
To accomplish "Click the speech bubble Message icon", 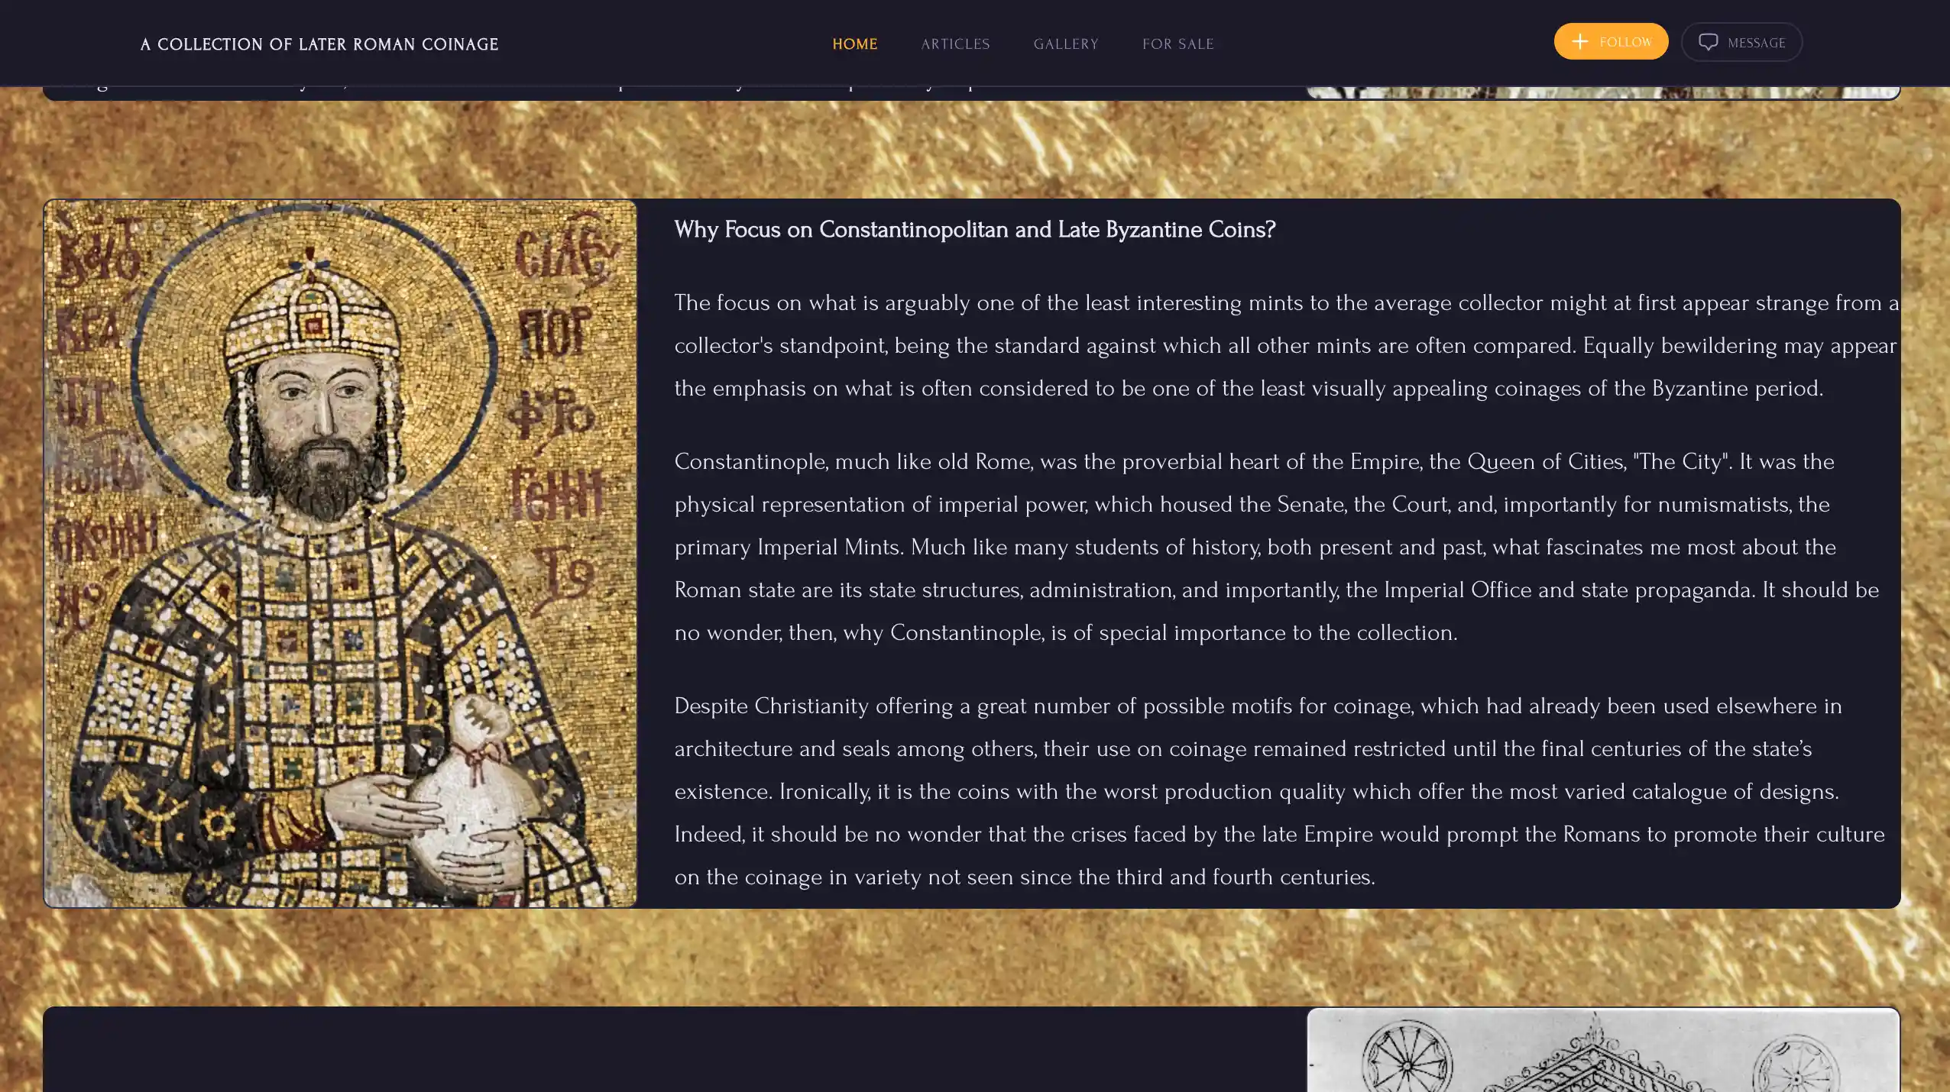I will click(1708, 43).
